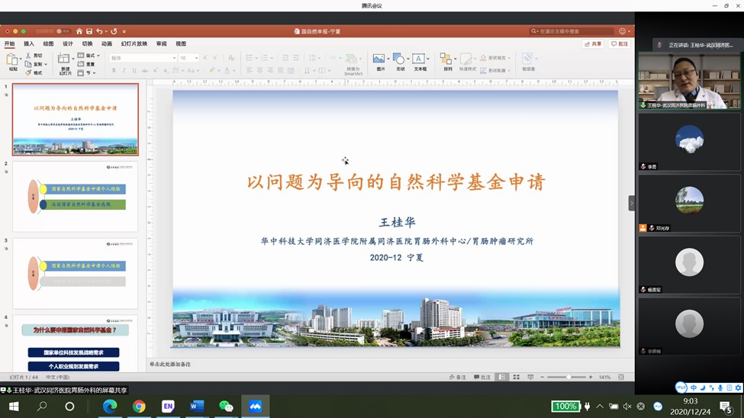
Task: Click the Home icon in quick access toolbar
Action: pyautogui.click(x=79, y=31)
